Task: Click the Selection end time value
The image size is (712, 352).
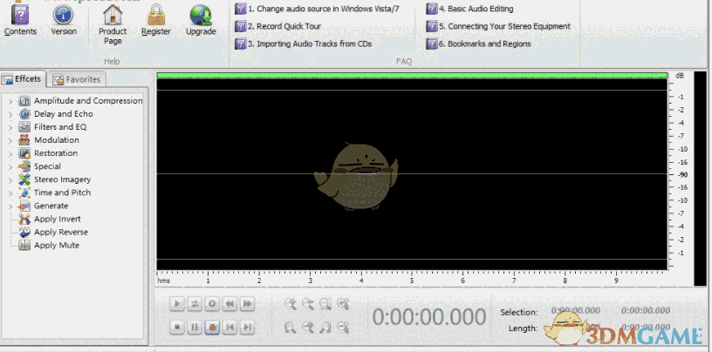Action: (646, 311)
